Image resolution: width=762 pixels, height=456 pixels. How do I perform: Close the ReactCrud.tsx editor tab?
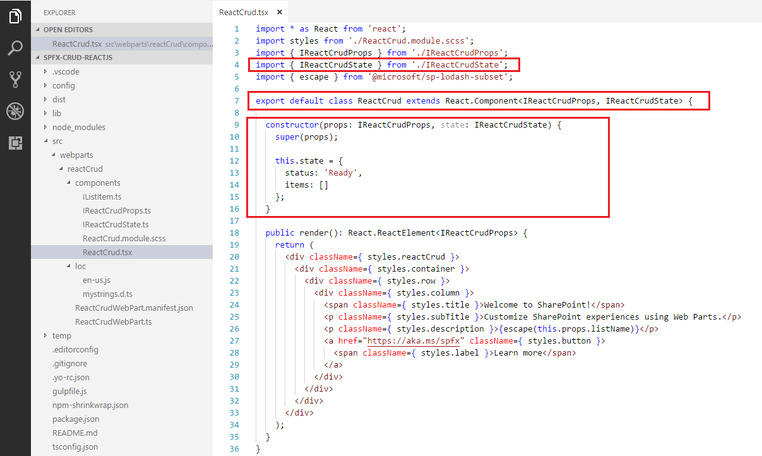[x=280, y=12]
